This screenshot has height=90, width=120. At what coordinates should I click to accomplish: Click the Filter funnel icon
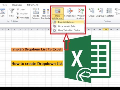point(12,11)
